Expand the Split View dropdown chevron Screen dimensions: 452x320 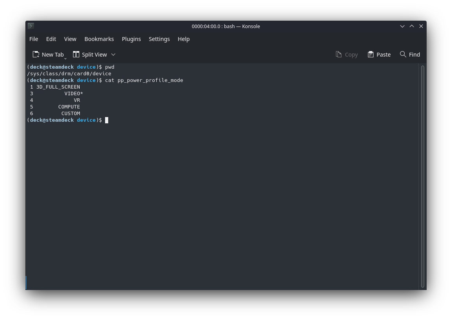pos(113,54)
